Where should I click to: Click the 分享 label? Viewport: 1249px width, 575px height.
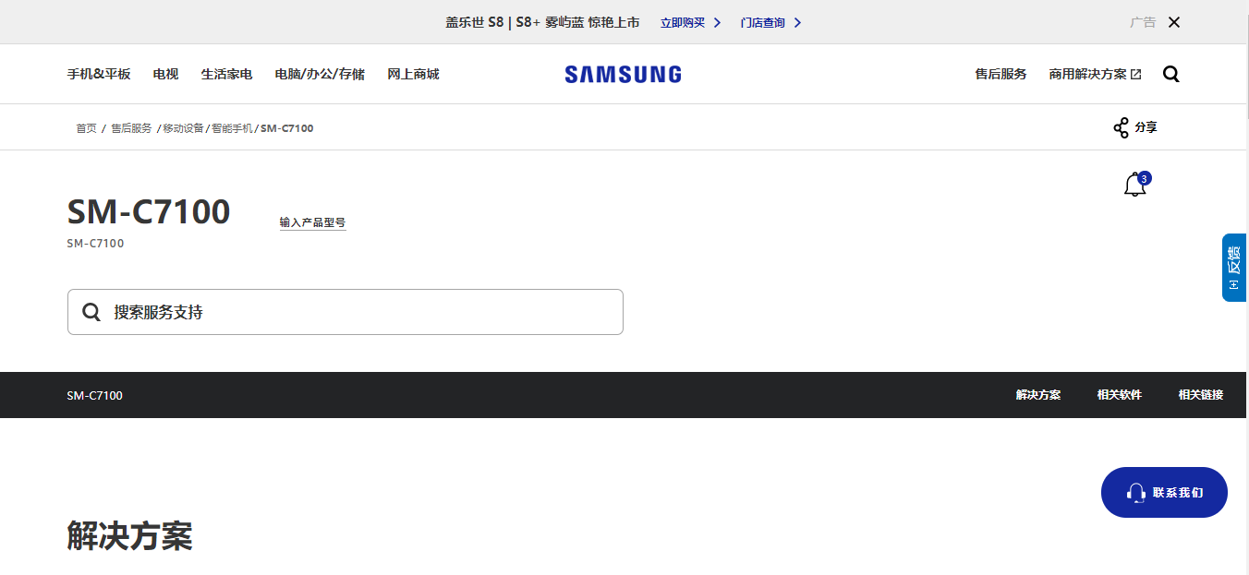tap(1146, 127)
